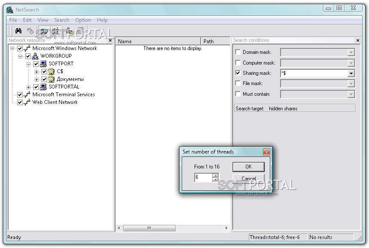Uncheck the SOFTPORT computer checkbox
Screen dimensions: 369x248
click(x=36, y=64)
